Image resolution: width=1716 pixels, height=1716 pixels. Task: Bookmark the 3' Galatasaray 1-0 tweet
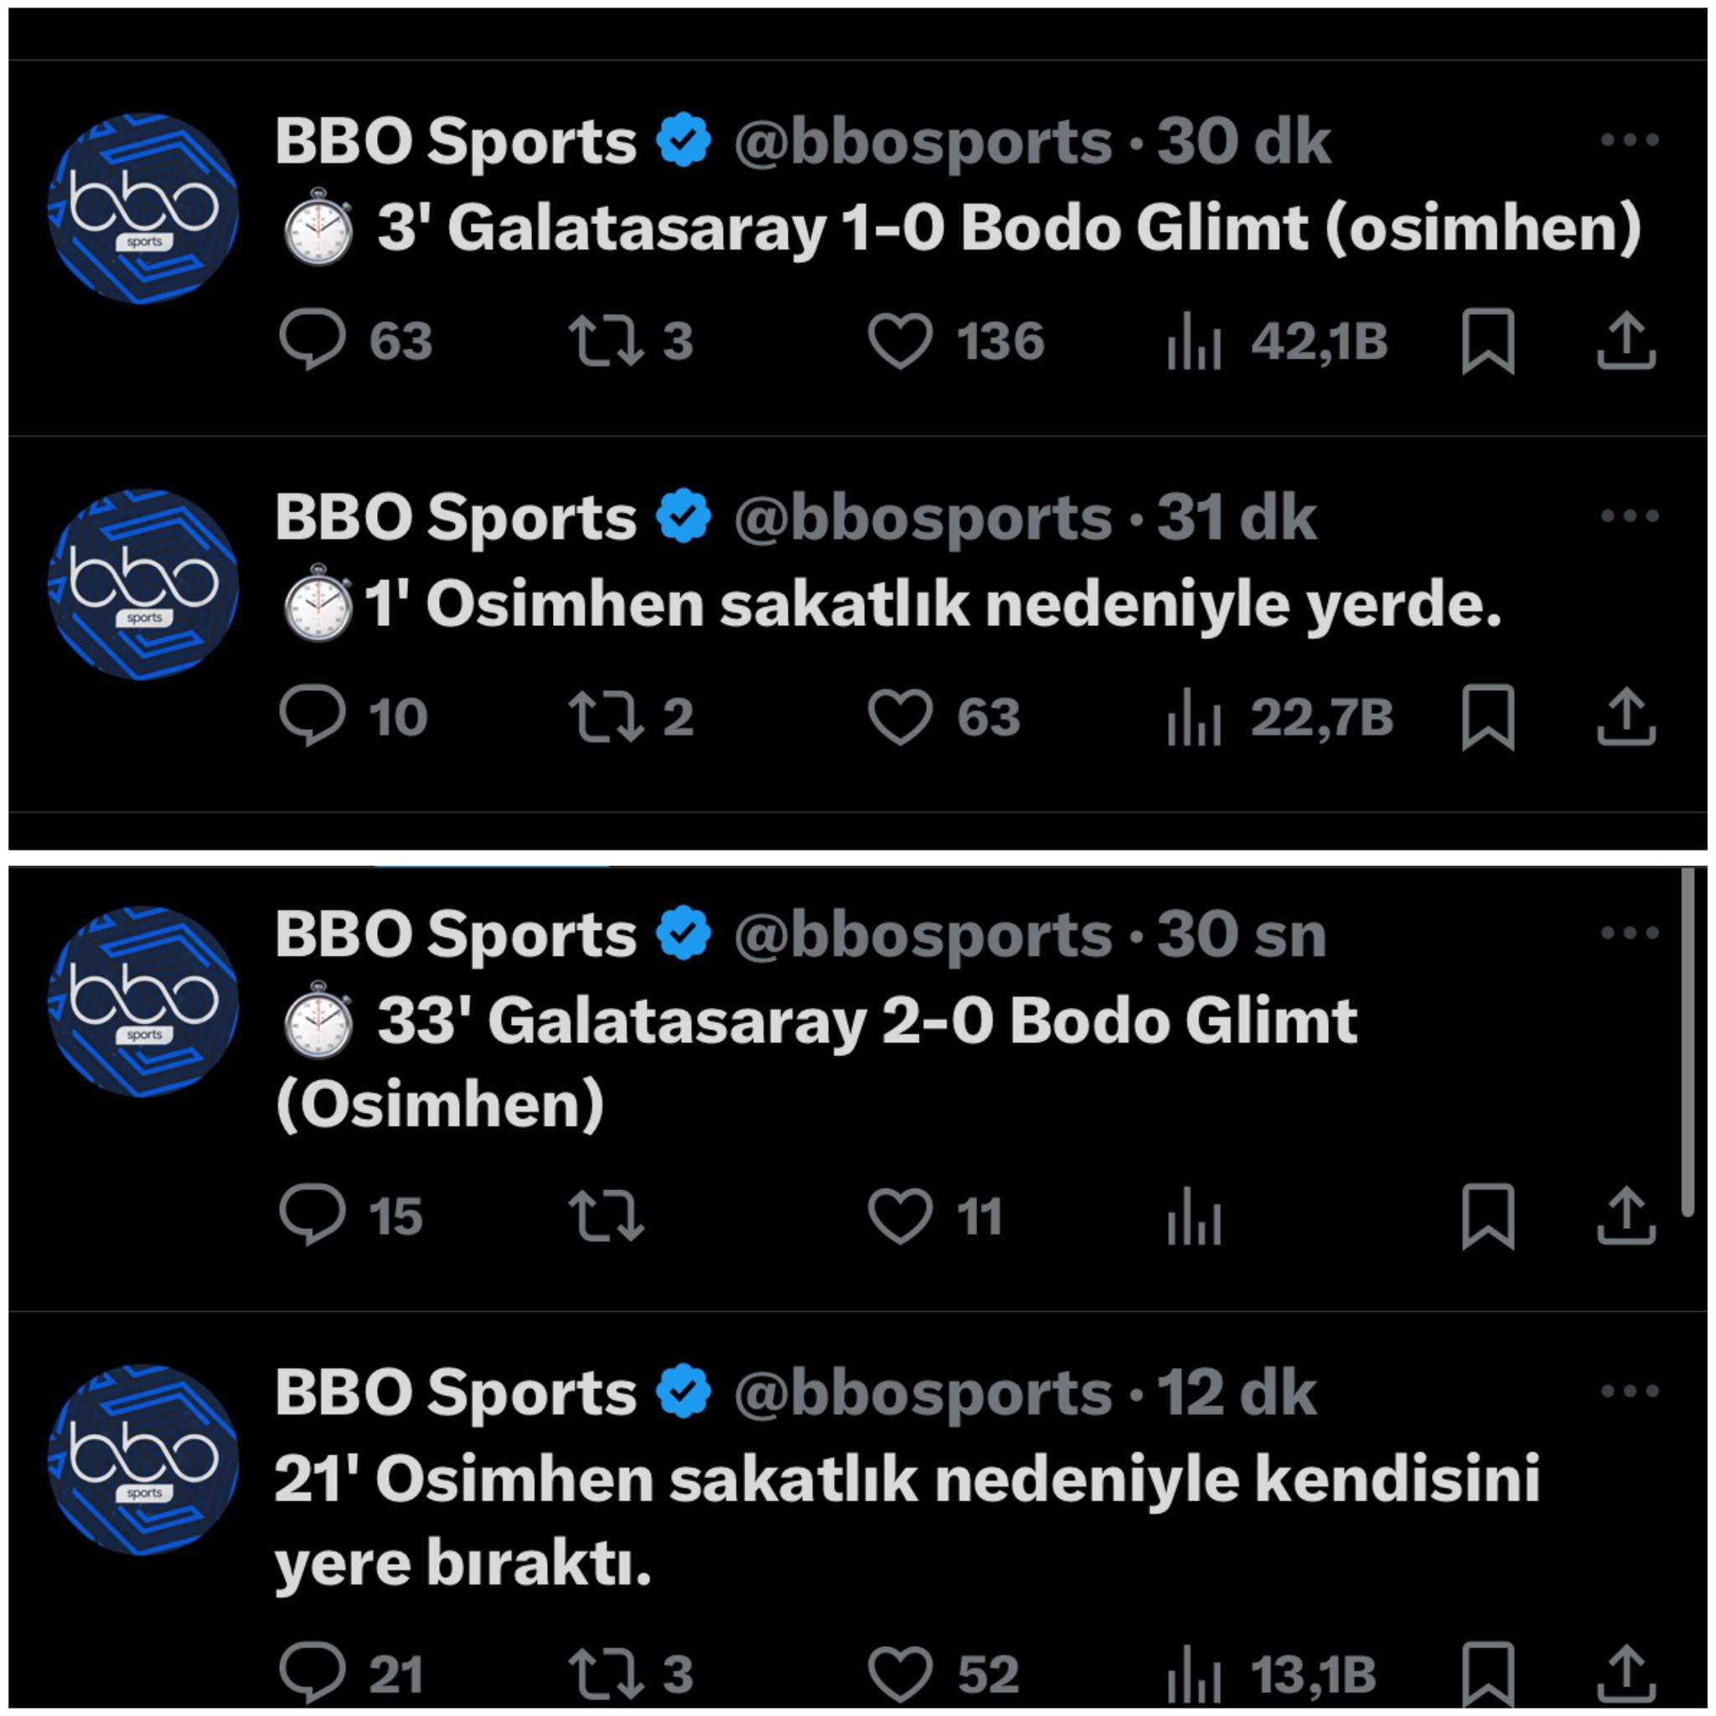click(1488, 342)
